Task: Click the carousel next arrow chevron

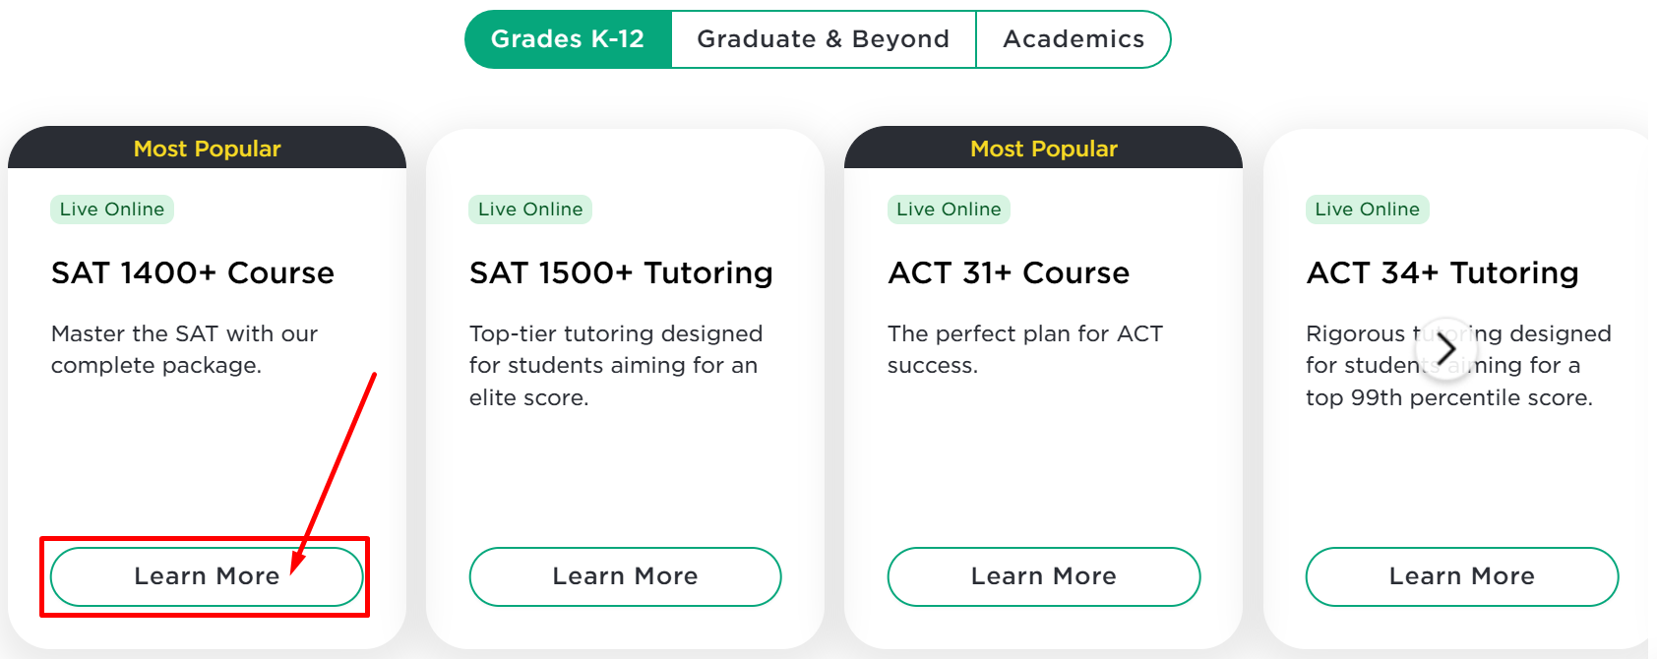Action: [1445, 348]
